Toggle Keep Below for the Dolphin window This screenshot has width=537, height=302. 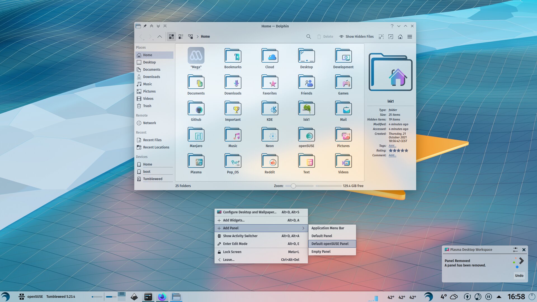(158, 26)
